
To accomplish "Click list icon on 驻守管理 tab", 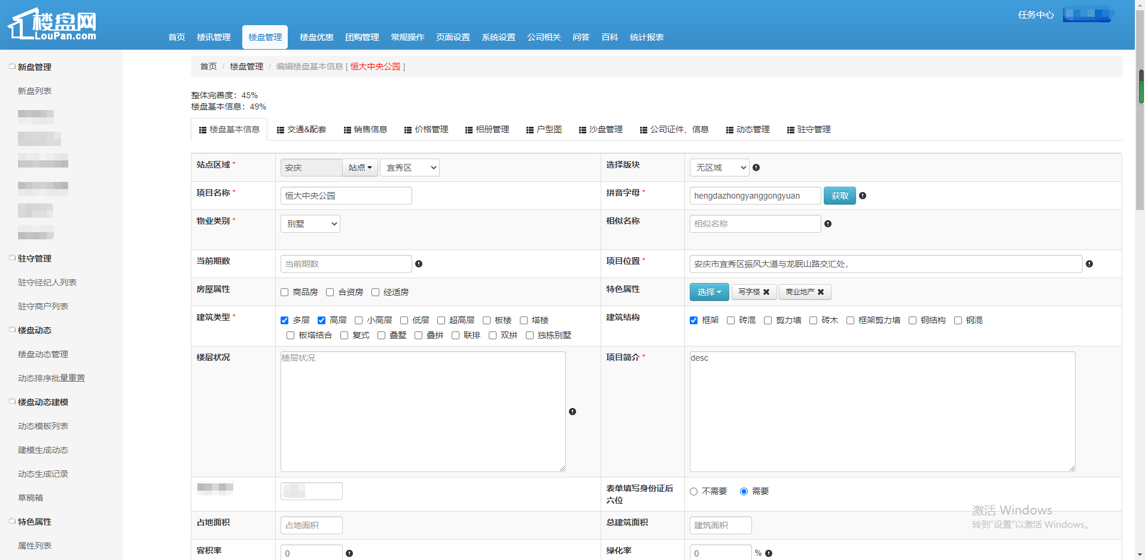I will (791, 130).
